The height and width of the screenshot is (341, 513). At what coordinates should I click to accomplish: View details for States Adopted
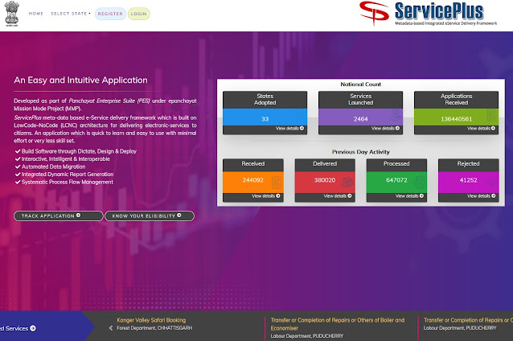290,129
